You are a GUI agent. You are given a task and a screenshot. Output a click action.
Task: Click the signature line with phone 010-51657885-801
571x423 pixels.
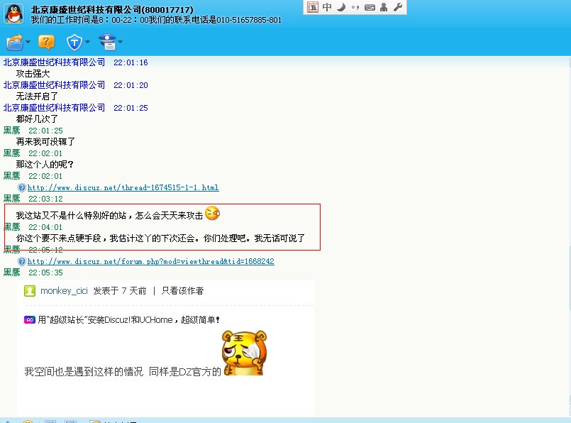click(156, 20)
